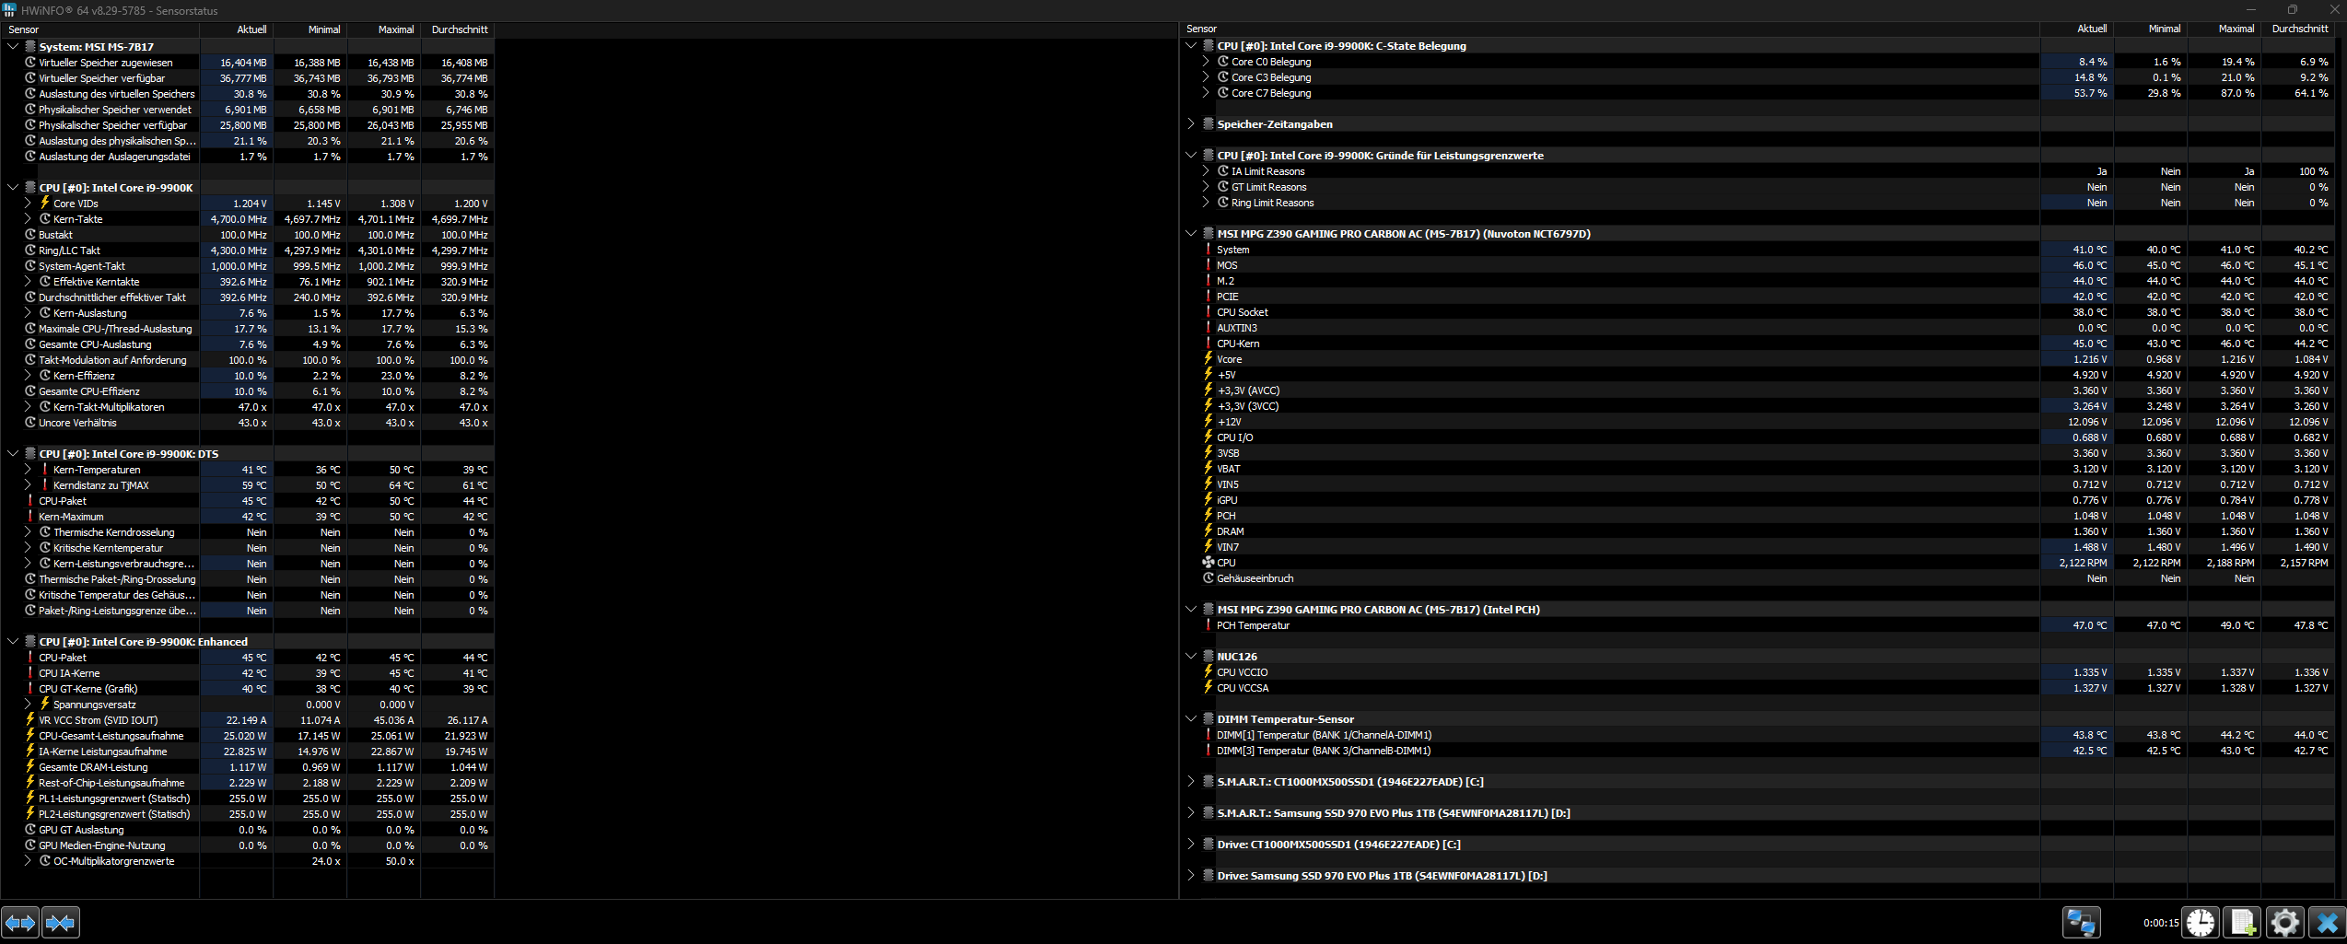Expand the Kern-Takte row

tap(28, 219)
